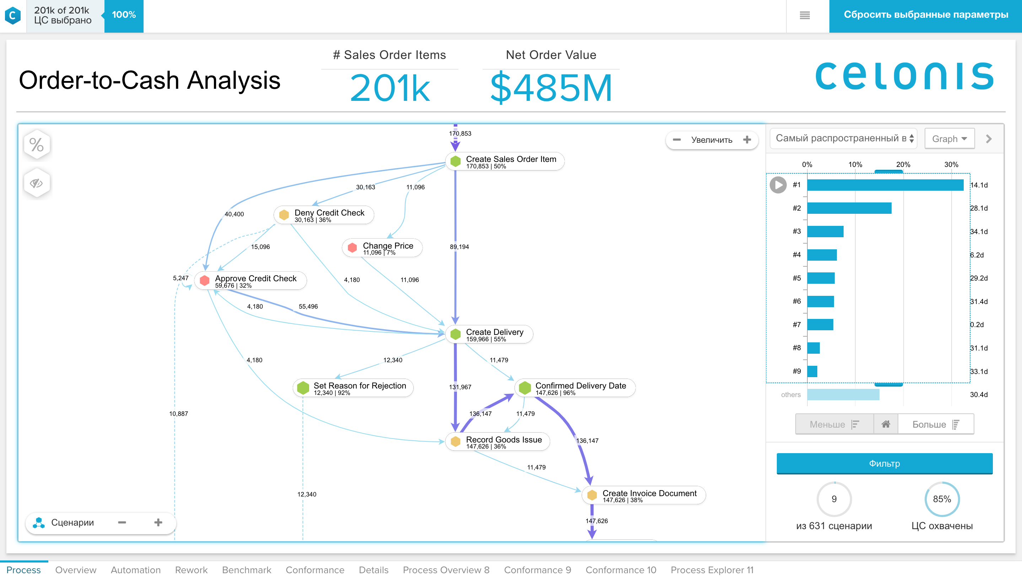Click Сбросить выбранные параметры button
The height and width of the screenshot is (581, 1022).
coord(925,15)
